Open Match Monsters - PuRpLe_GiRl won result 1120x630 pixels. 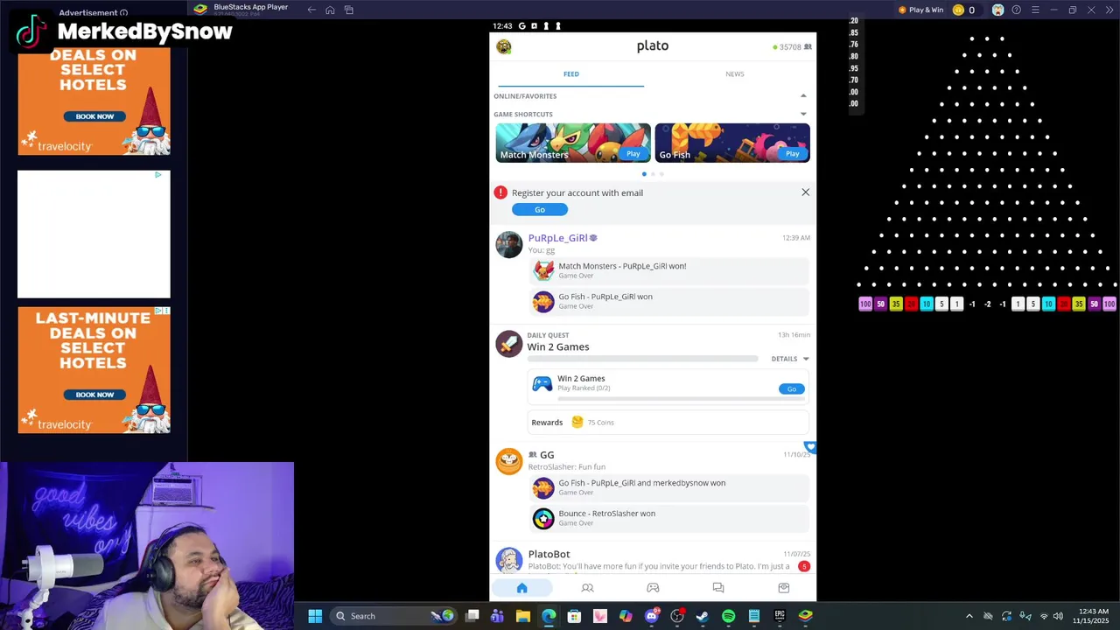[x=669, y=270]
